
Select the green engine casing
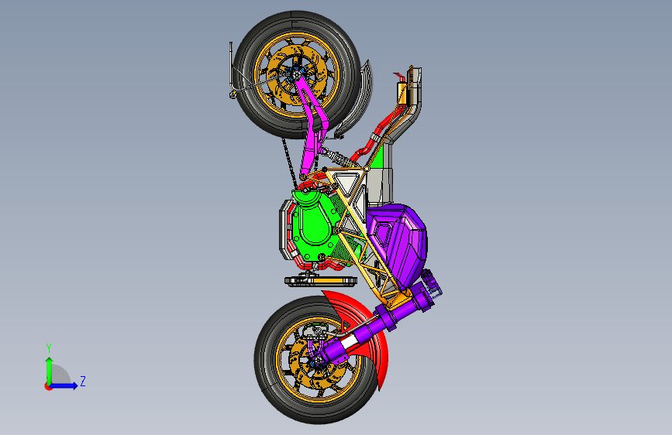coord(316,226)
